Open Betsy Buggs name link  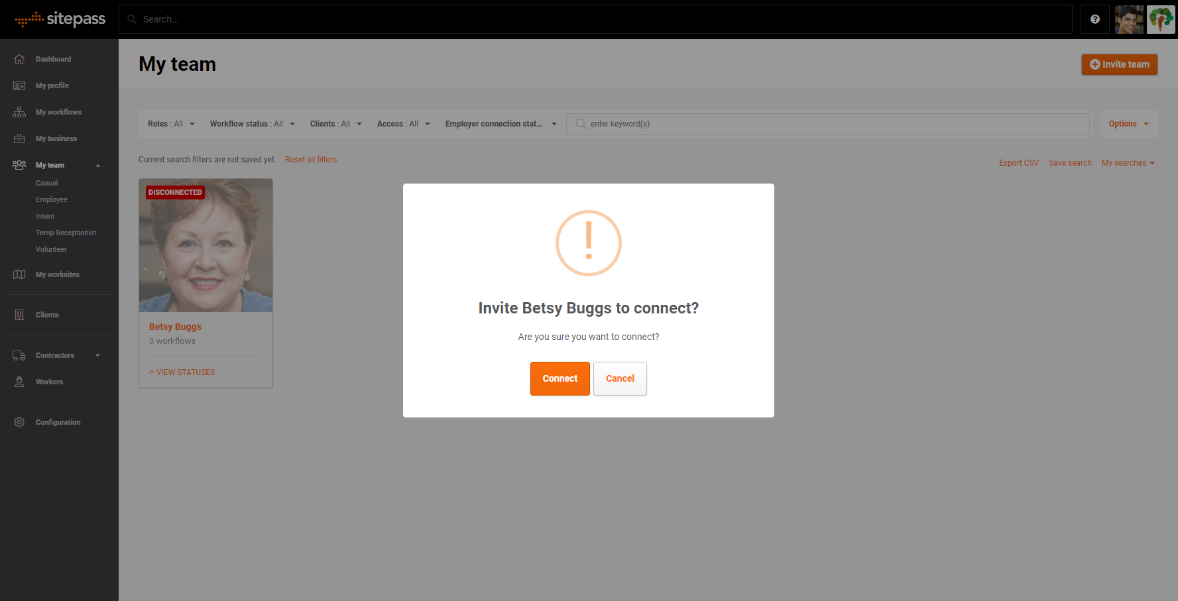175,327
